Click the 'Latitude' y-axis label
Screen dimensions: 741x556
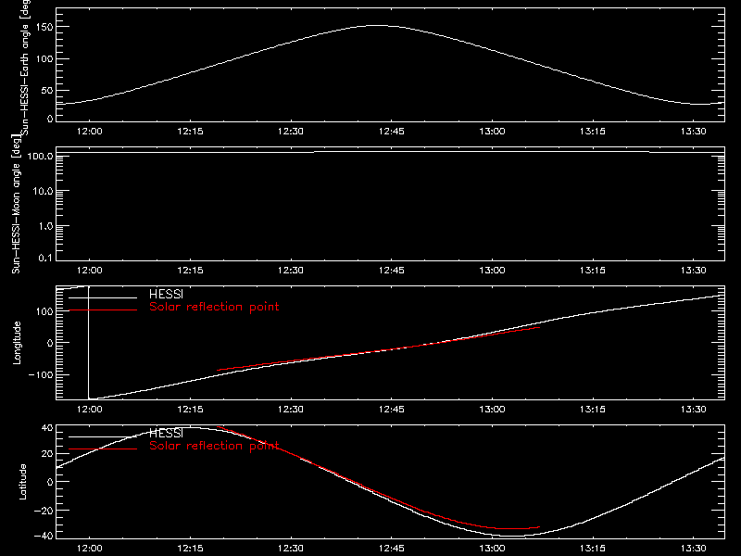(22, 482)
